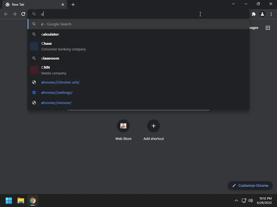Screen dimensions: 277x207
Task: Close the New Tab tab
Action: [63, 5]
